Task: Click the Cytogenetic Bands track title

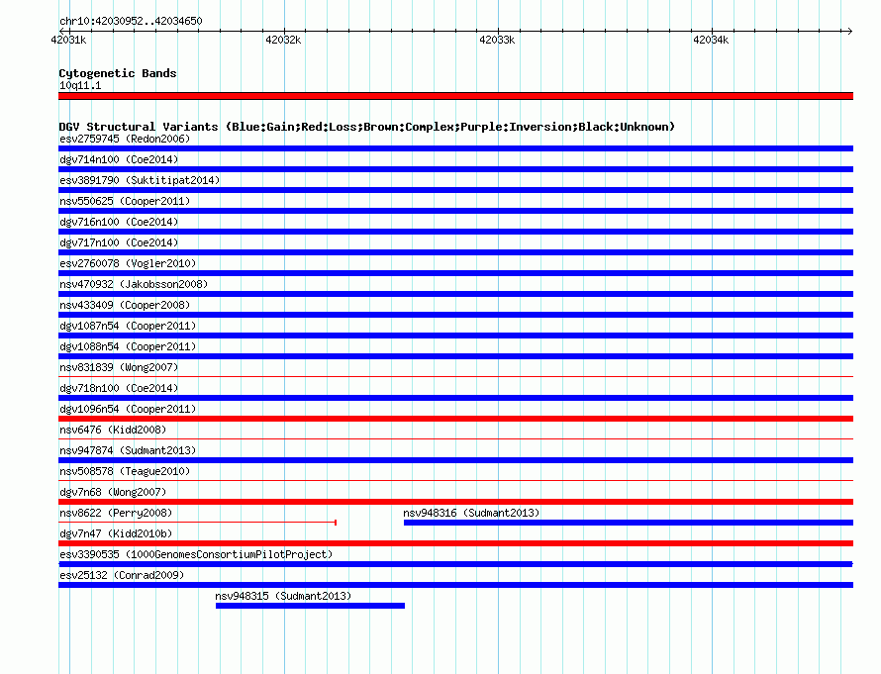Action: click(x=118, y=73)
